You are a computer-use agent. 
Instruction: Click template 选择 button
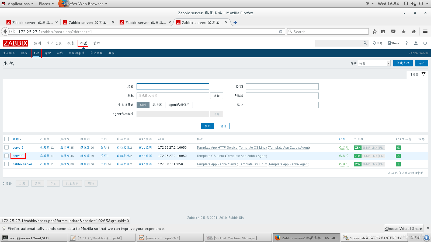coord(217,96)
